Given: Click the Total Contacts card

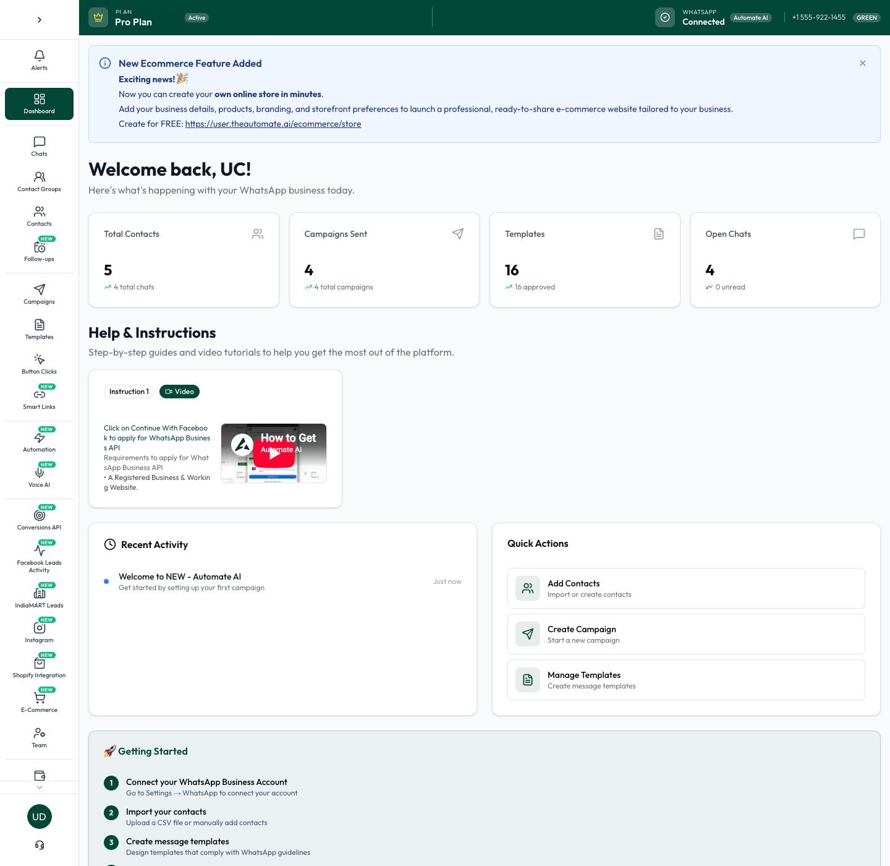Looking at the screenshot, I should pyautogui.click(x=184, y=260).
